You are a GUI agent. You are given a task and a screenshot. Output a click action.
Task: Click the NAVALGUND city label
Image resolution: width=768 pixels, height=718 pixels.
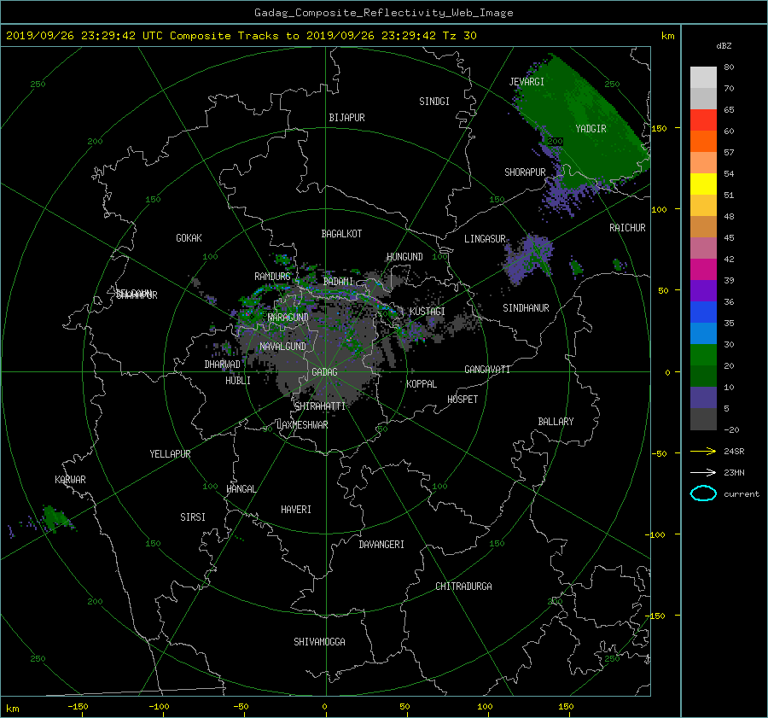pyautogui.click(x=282, y=346)
